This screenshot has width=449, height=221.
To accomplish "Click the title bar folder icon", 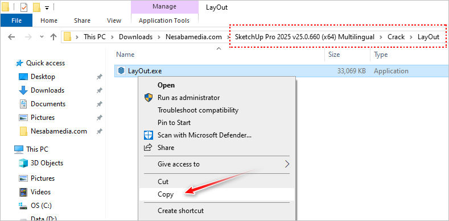I will pyautogui.click(x=6, y=7).
